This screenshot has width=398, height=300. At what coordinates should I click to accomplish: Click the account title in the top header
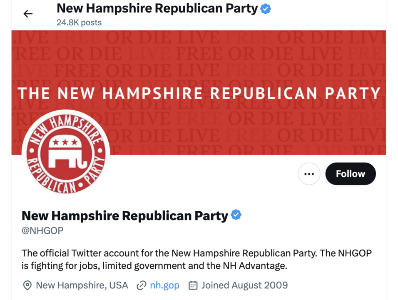tap(157, 8)
